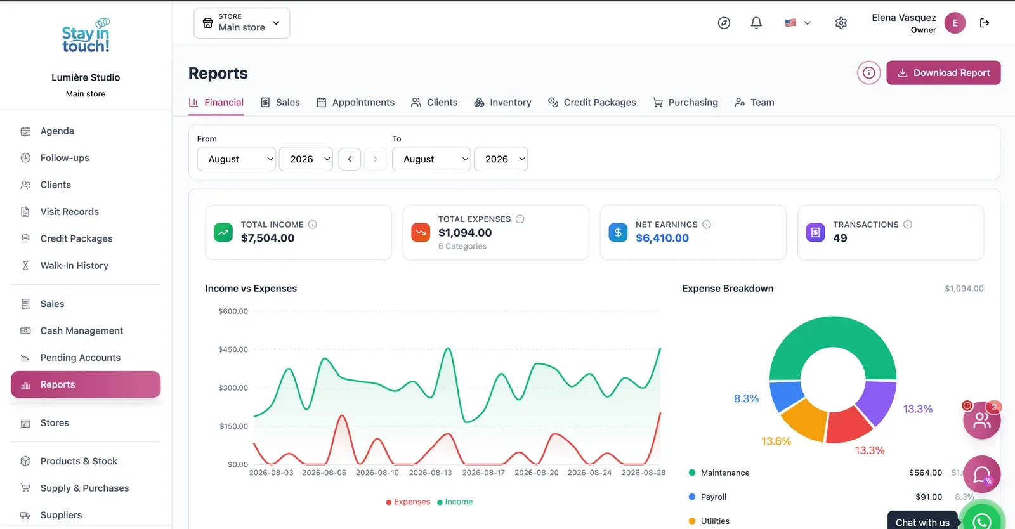This screenshot has width=1015, height=529.
Task: Select the Credit Packages report tab
Action: click(x=592, y=102)
